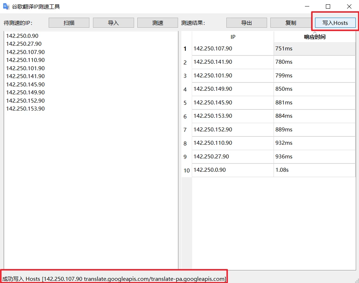Click the 扫描 scan button
Viewport: 359px width, 283px height.
click(x=69, y=23)
